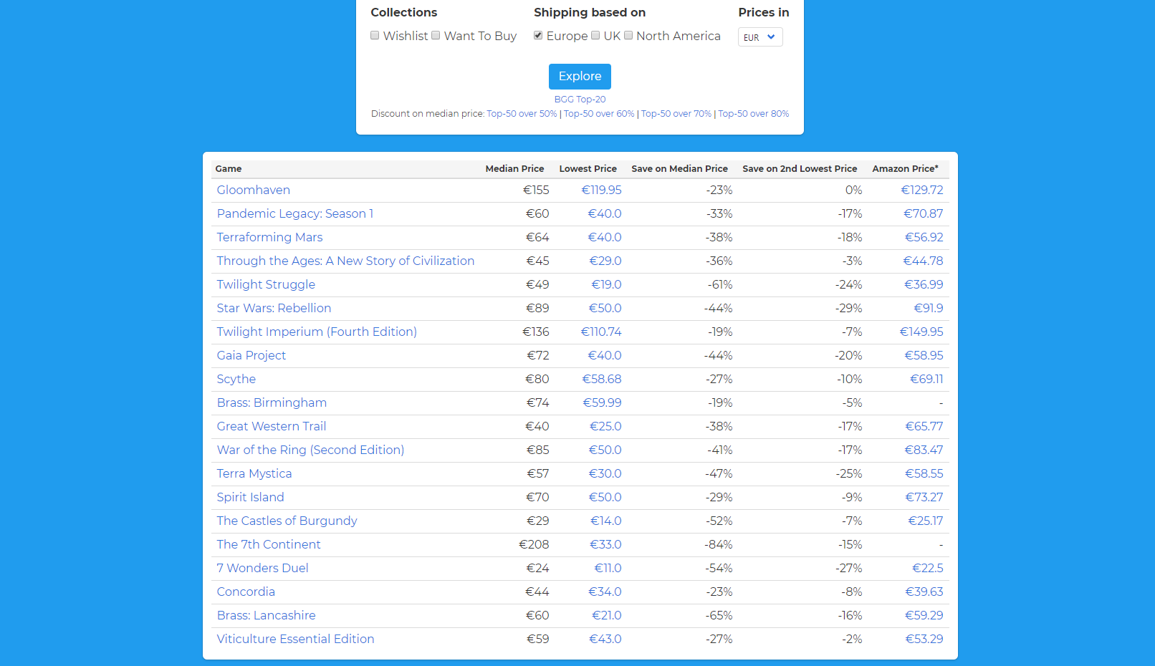Open Top-50 over 60% discount link

(599, 114)
